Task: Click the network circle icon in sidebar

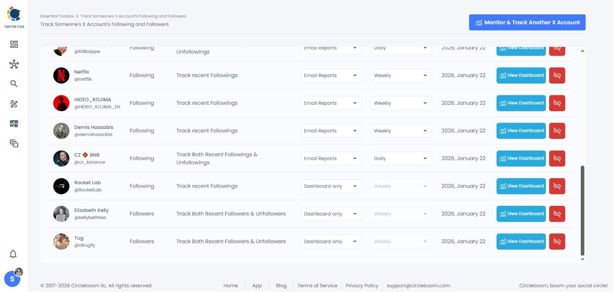Action: point(14,64)
